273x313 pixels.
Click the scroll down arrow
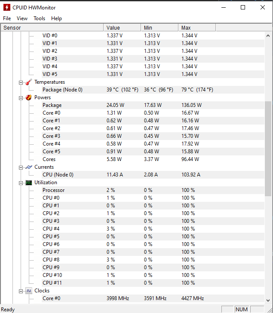tap(268, 300)
